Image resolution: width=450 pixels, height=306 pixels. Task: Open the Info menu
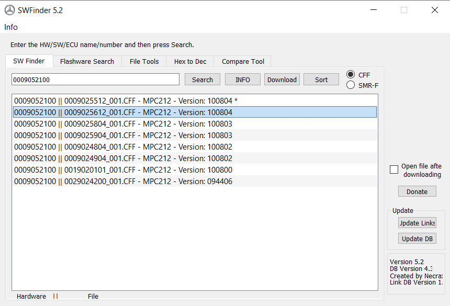[11, 27]
